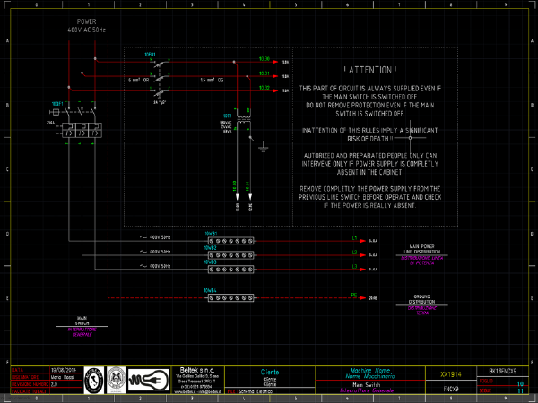Click the cyan 'Cliente' title block heading
Viewport: 538px width, 403px height.
tap(270, 373)
